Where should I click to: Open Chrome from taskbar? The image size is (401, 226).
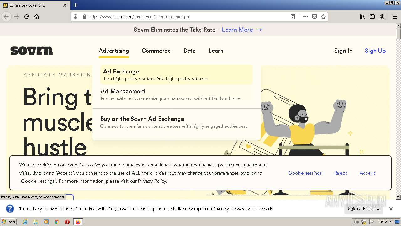tap(57, 222)
